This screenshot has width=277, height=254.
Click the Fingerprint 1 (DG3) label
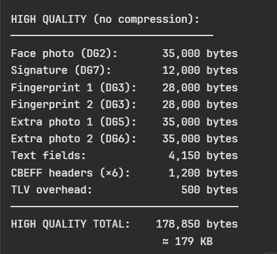point(73,88)
